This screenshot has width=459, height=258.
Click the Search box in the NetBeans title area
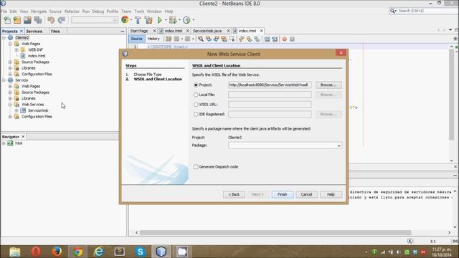point(423,11)
